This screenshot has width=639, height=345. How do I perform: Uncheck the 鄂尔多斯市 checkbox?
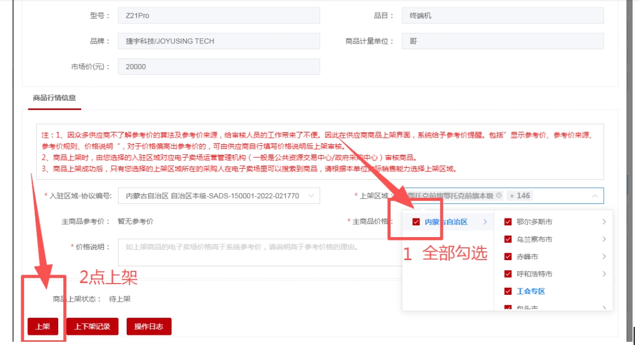(508, 222)
